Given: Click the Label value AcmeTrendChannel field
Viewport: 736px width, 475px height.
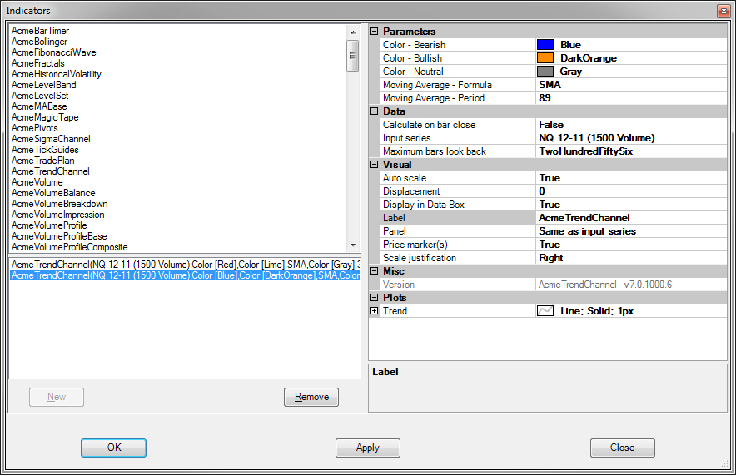Looking at the screenshot, I should tap(631, 218).
